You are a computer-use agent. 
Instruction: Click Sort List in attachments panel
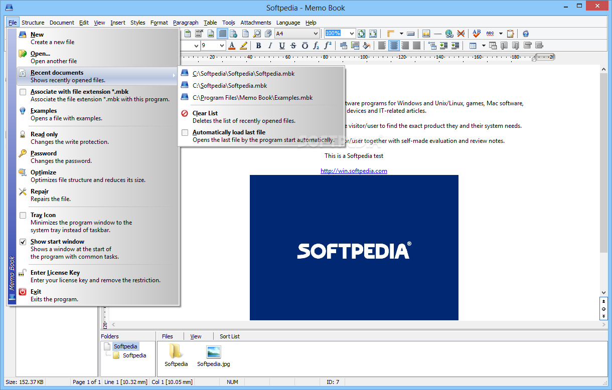[x=230, y=336]
